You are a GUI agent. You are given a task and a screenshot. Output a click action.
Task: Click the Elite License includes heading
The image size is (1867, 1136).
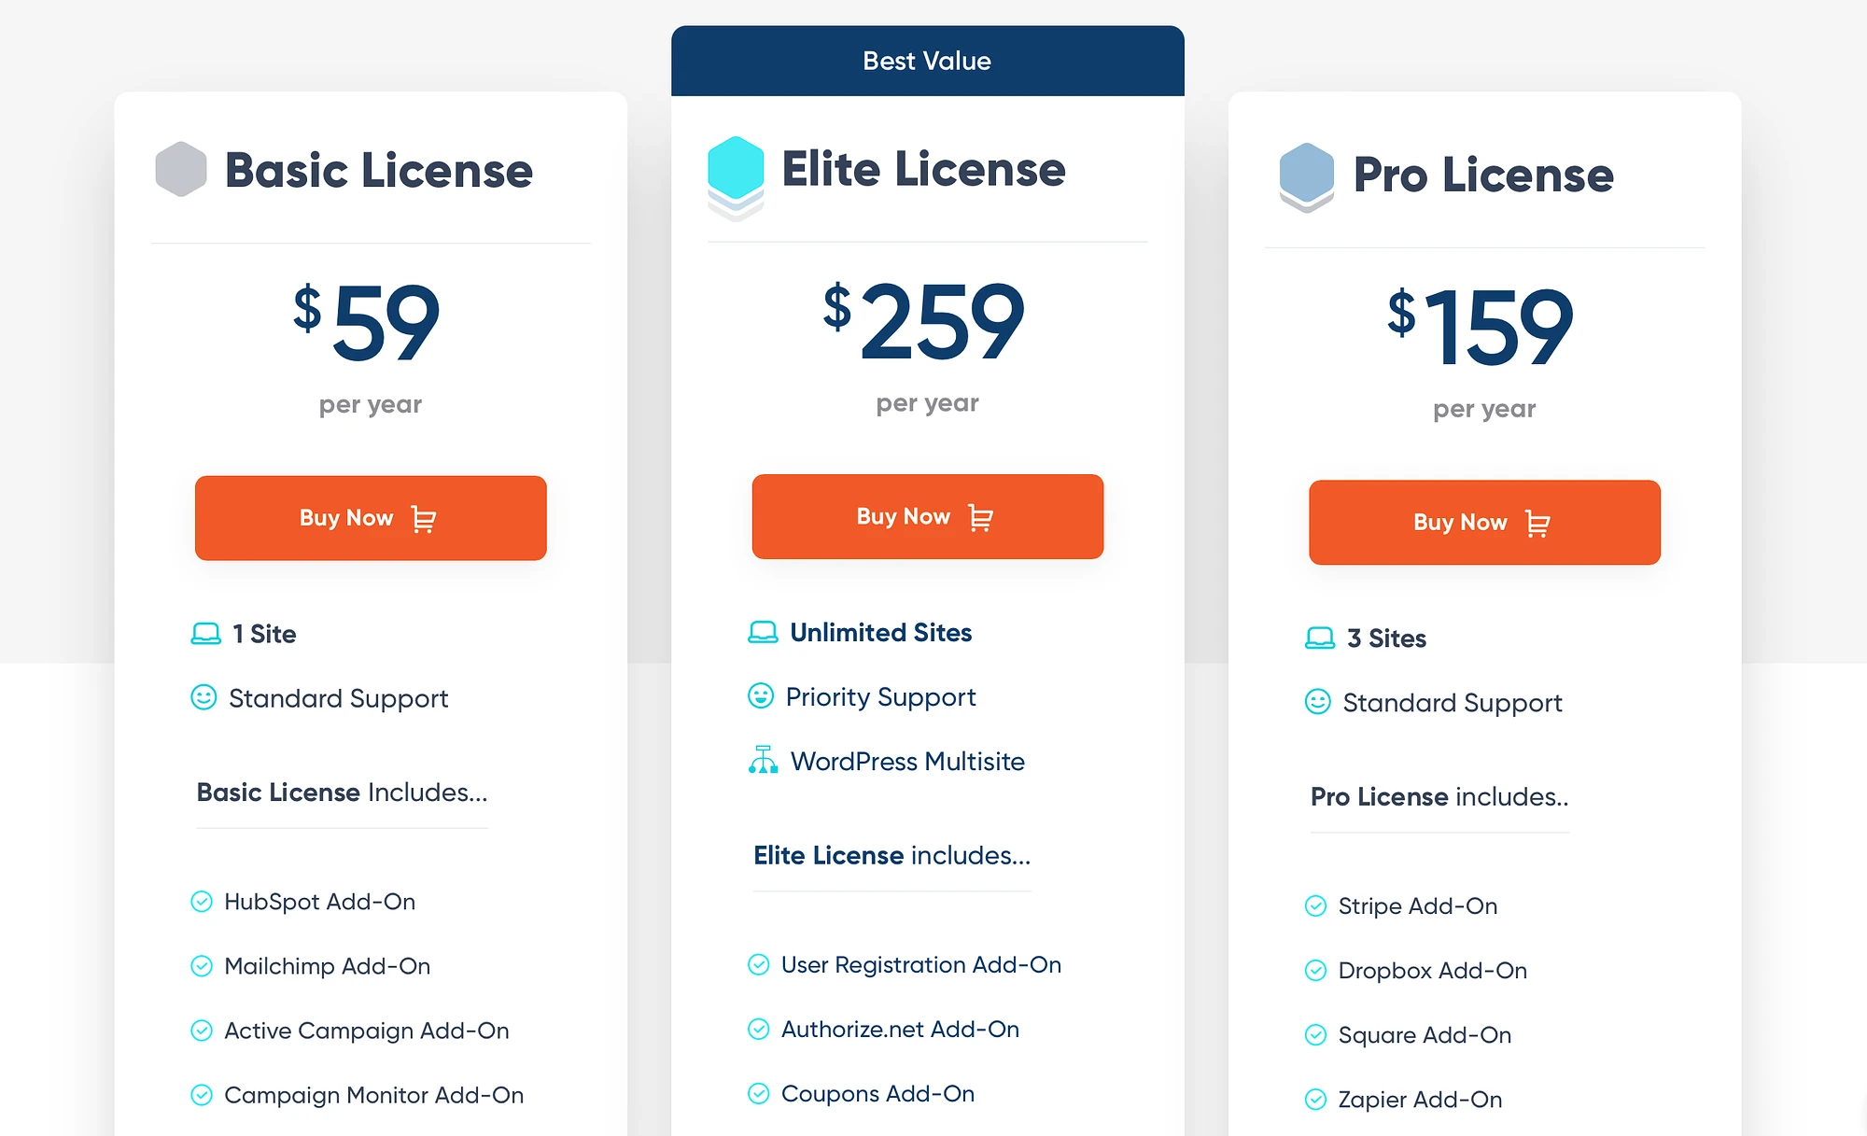click(891, 855)
